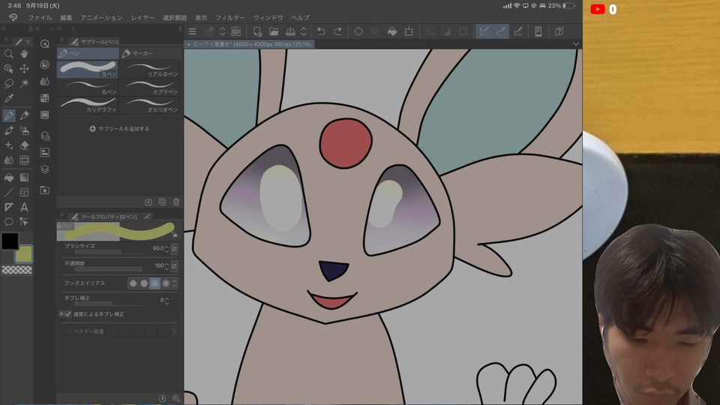Select the strongest anti-aliasing option
Viewport: 720px width, 405px height.
coord(166,283)
